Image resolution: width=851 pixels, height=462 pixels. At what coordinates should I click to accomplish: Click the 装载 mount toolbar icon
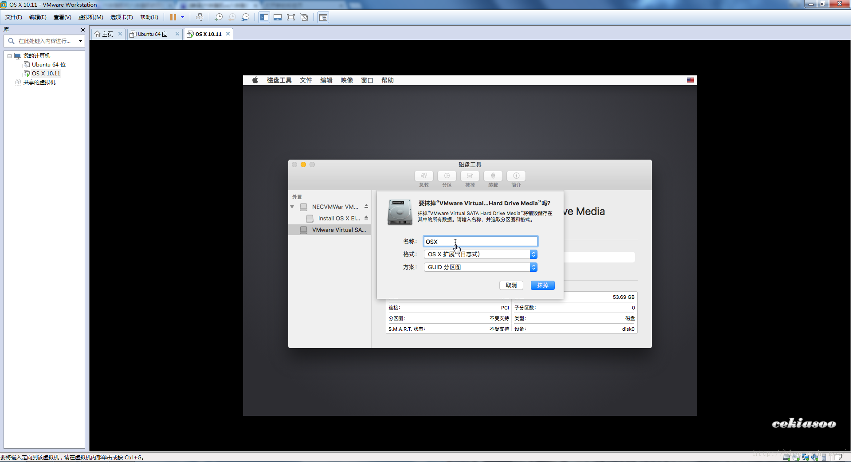(x=493, y=176)
